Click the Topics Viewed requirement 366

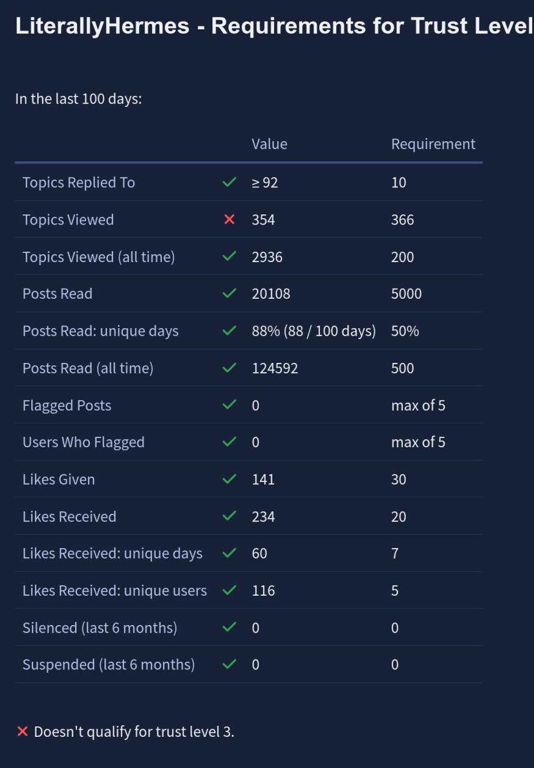[402, 220]
